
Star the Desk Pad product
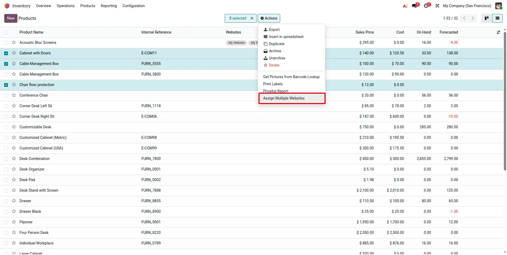pos(14,180)
